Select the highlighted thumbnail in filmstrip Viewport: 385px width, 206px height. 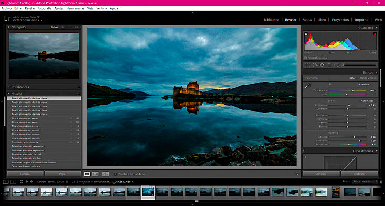(x=148, y=192)
